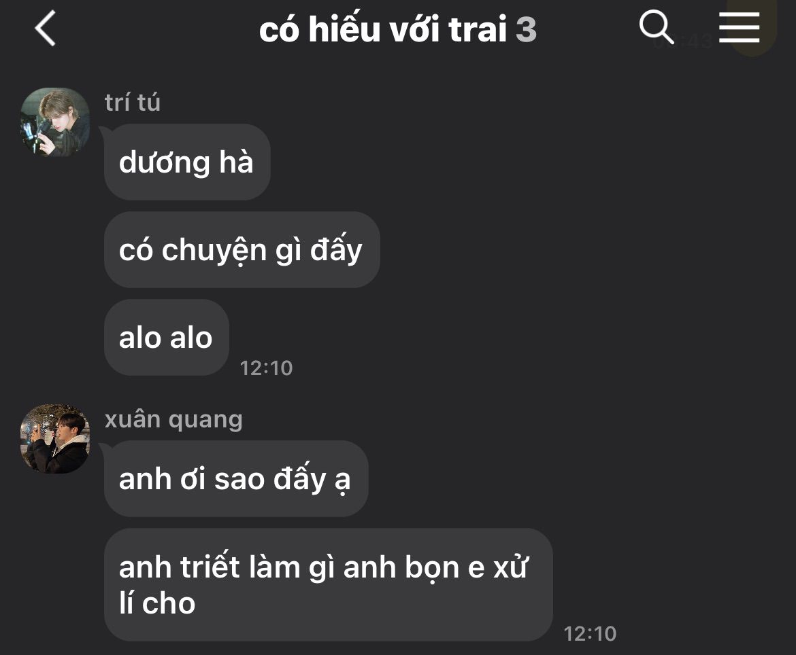Click the words xử lí cho in last message
The height and width of the screenshot is (655, 796).
click(324, 586)
